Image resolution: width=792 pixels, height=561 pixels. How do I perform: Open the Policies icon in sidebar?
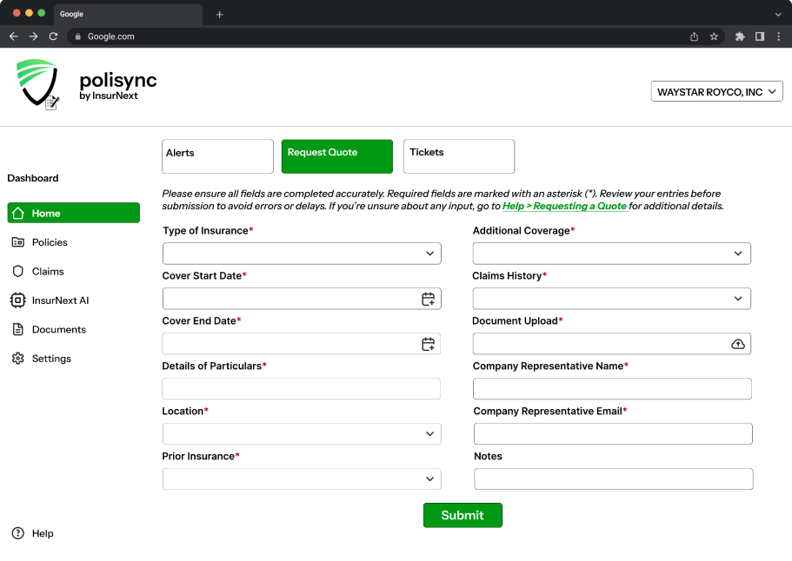17,242
